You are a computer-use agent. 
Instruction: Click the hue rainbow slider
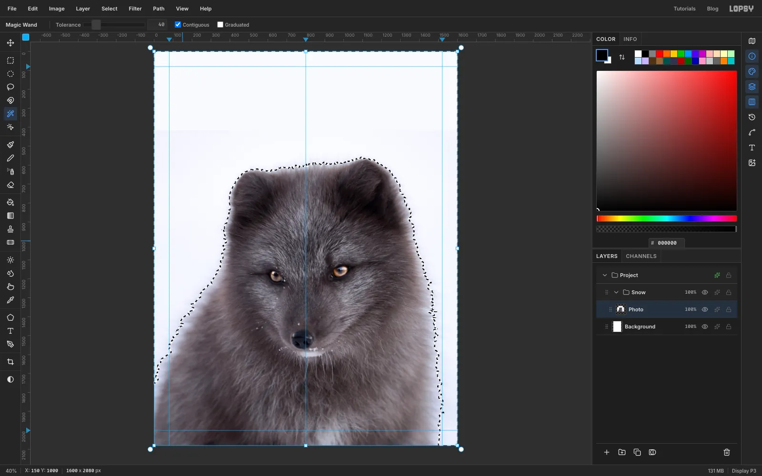point(667,218)
